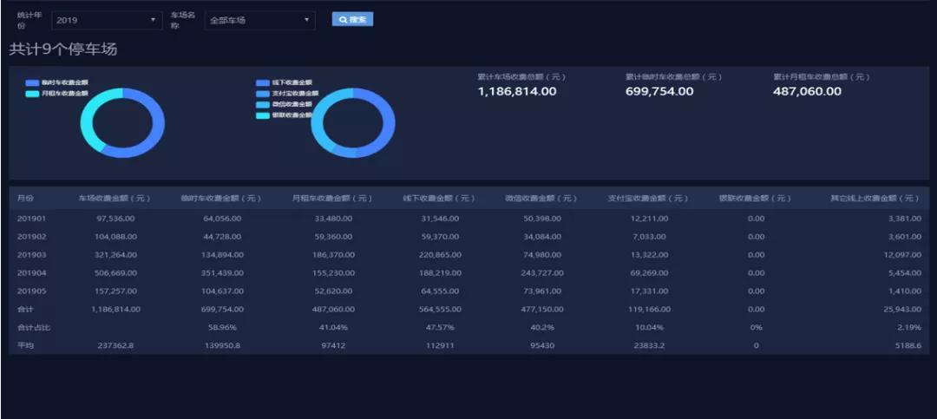
Task: Select the 201904 month row
Action: (31, 272)
